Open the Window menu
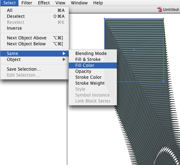Image resolution: width=180 pixels, height=165 pixels. [x=79, y=3]
